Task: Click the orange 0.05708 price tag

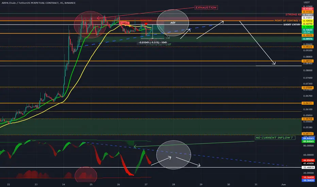Action: (308, 119)
